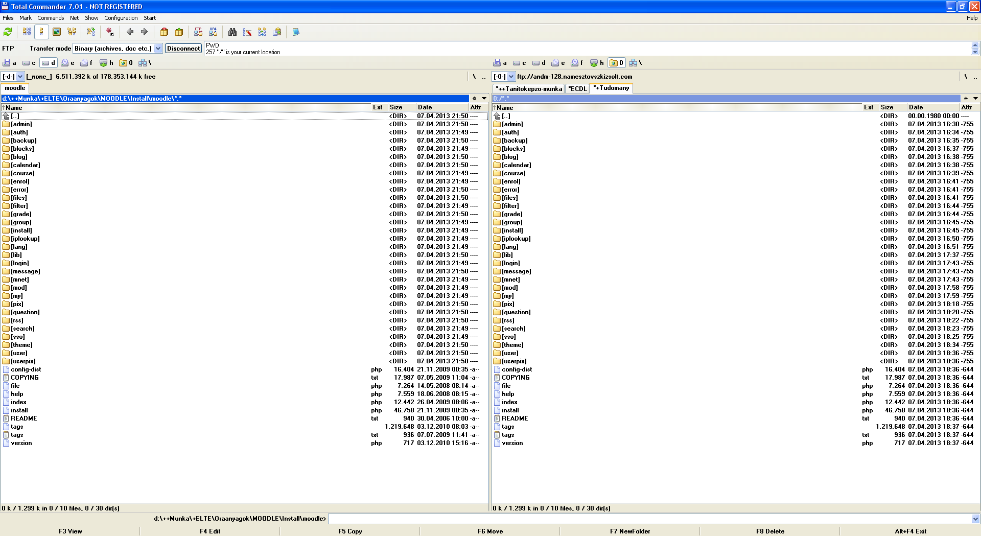
Task: Sort left panel by Size column
Action: click(x=402, y=107)
